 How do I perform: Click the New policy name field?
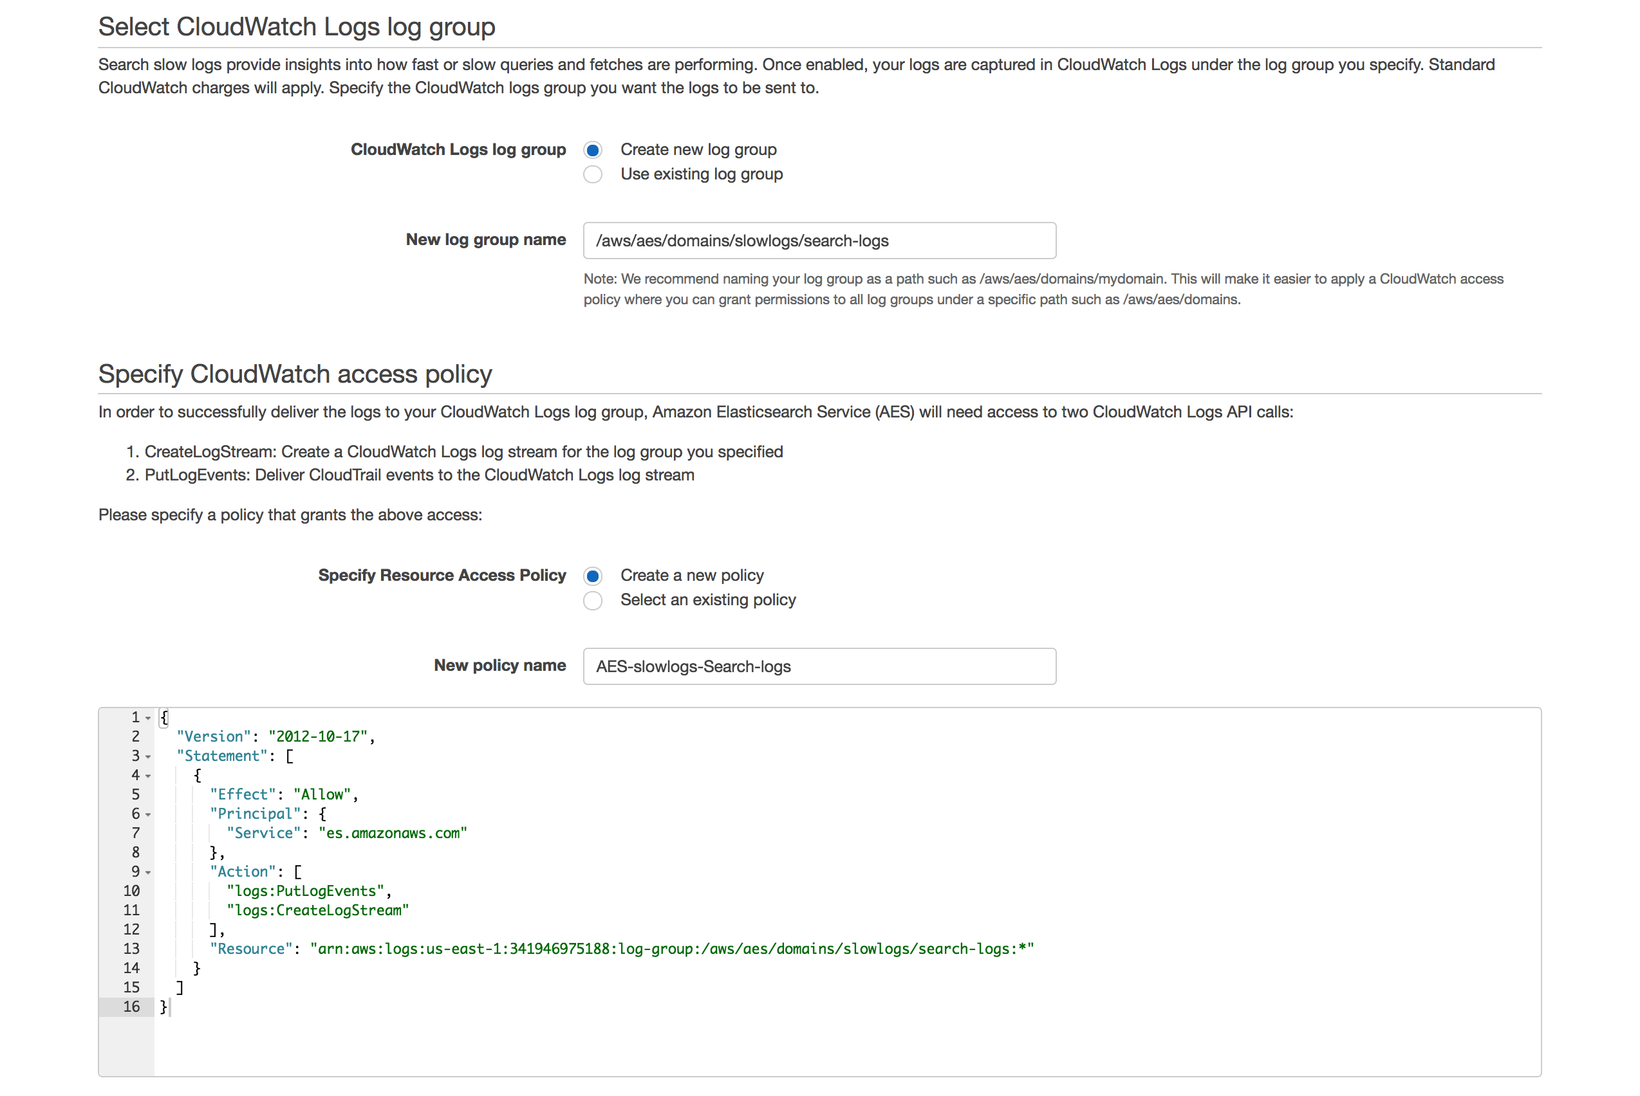(x=818, y=666)
